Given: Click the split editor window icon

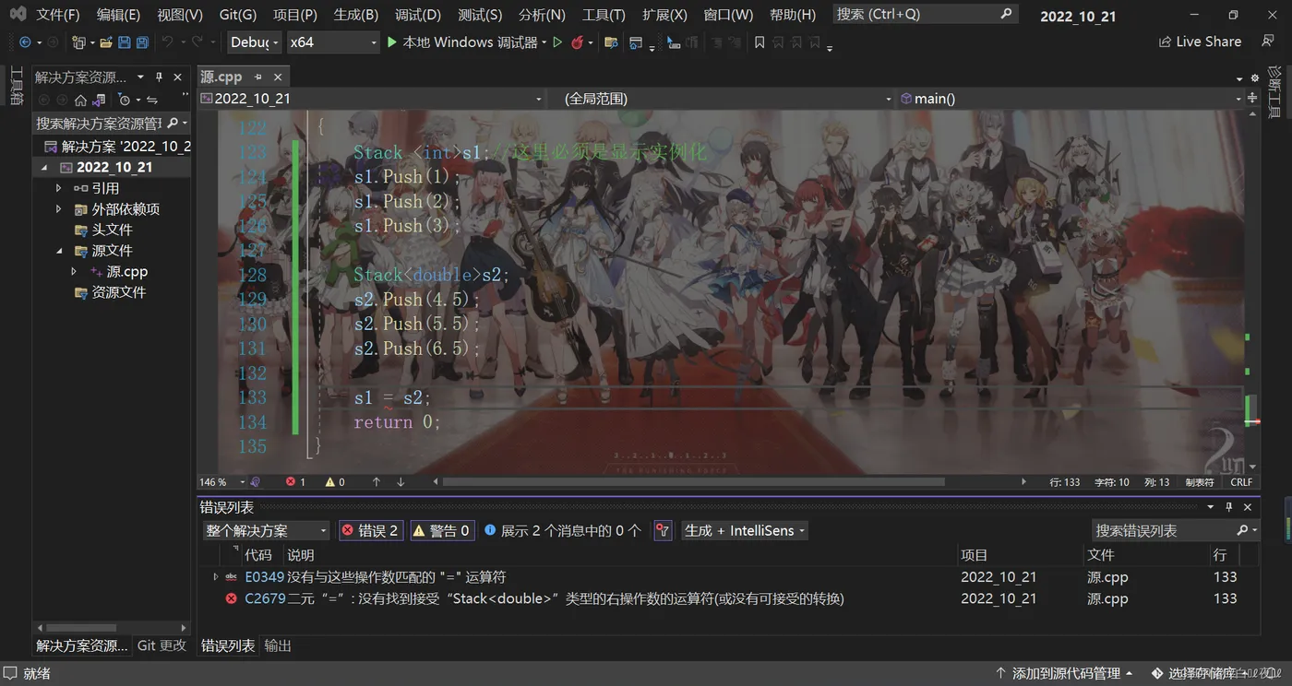Looking at the screenshot, I should (1252, 98).
